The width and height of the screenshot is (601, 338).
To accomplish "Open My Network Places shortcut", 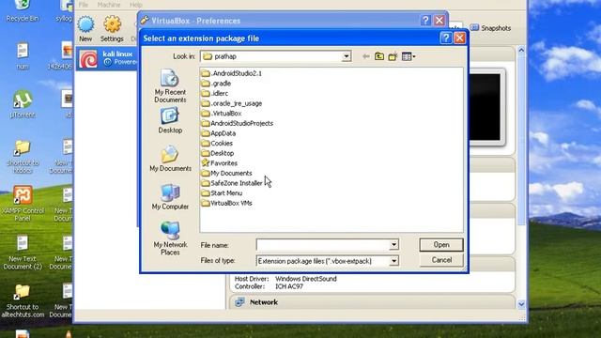I will coord(170,238).
